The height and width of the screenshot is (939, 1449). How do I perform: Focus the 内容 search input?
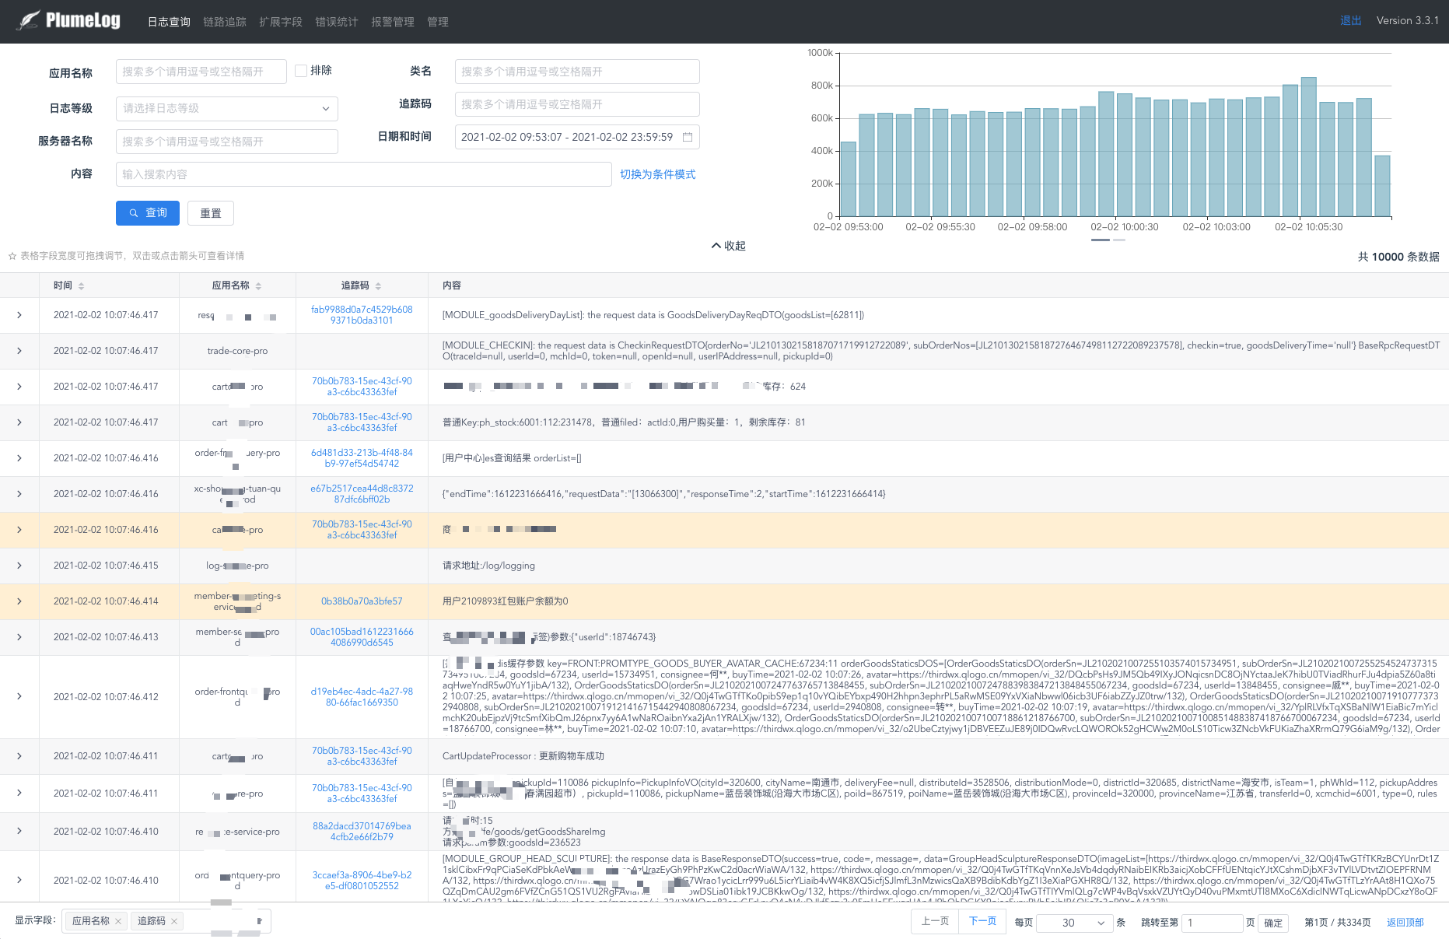coord(363,174)
